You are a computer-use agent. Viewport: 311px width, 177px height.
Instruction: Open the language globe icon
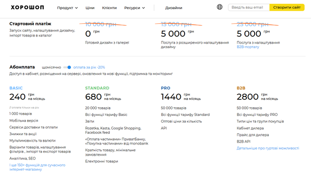tap(220, 7)
